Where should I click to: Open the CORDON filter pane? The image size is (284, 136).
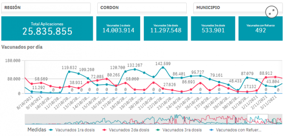coord(142,7)
